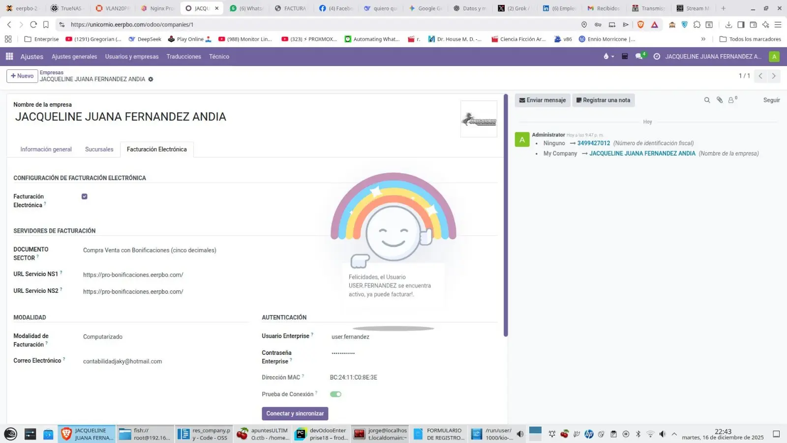Switch to the Información general tab
The height and width of the screenshot is (443, 787).
(46, 150)
